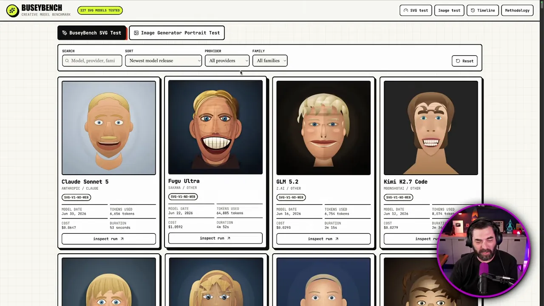Screen dimensions: 544x306
Task: Open the SVG test page
Action: click(x=416, y=11)
